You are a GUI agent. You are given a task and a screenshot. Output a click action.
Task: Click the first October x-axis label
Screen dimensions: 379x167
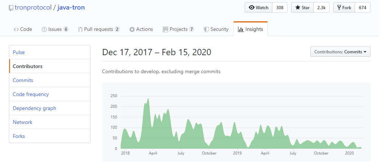(209, 153)
